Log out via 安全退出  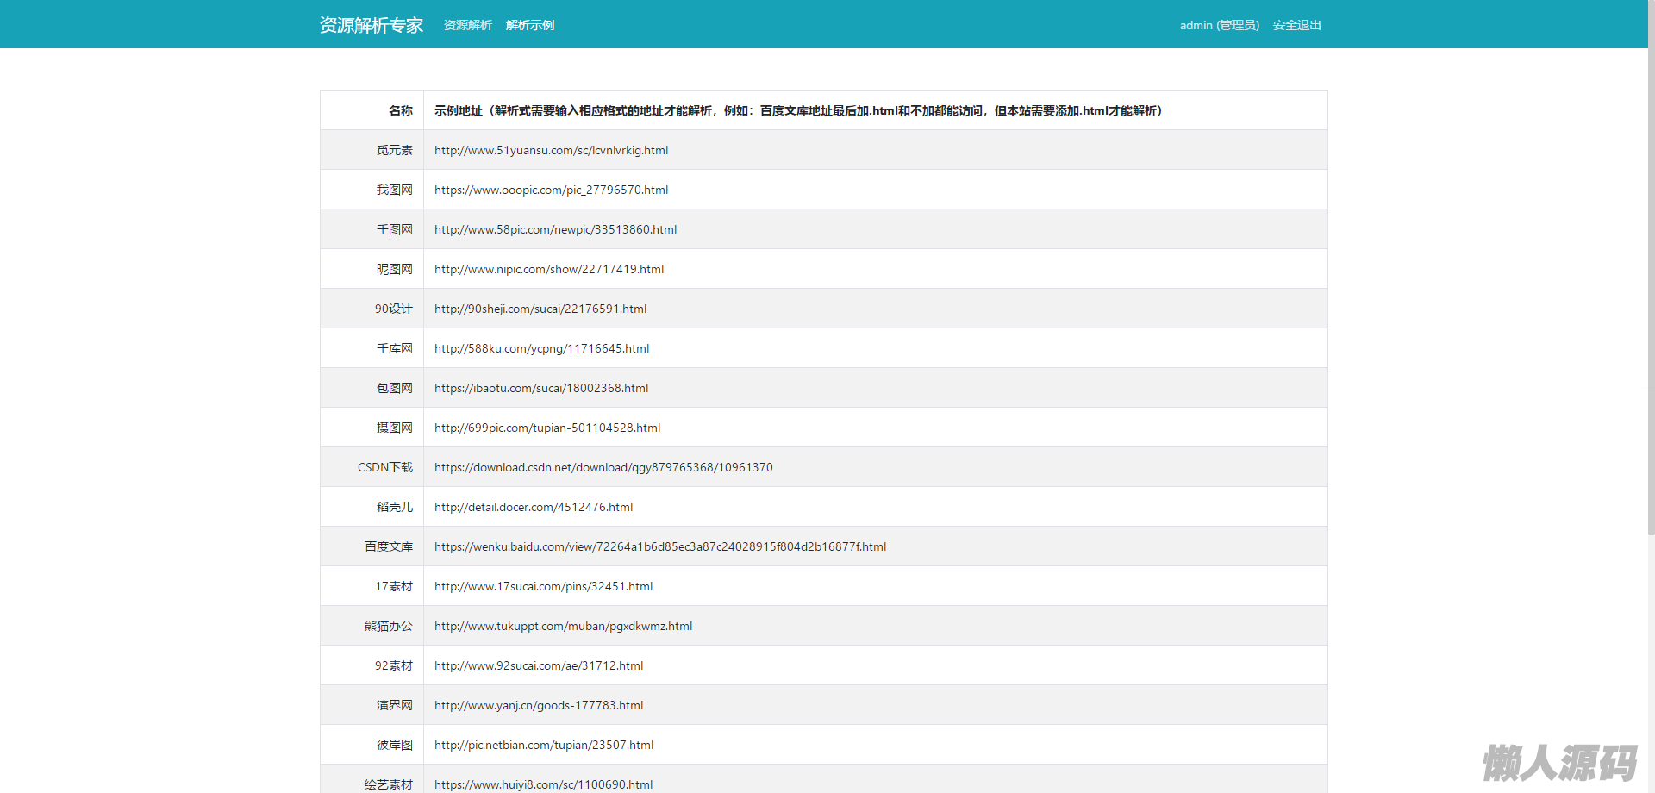(x=1297, y=25)
